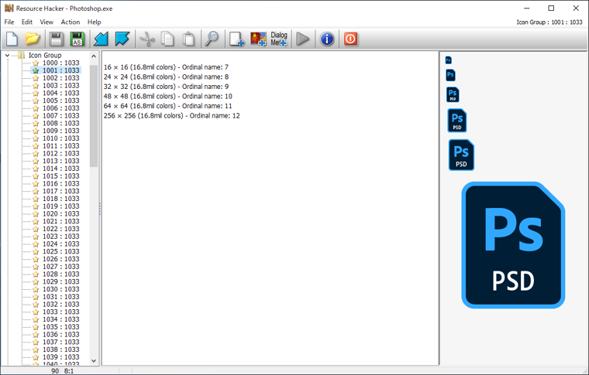Open a file with the folder icon

coord(33,39)
